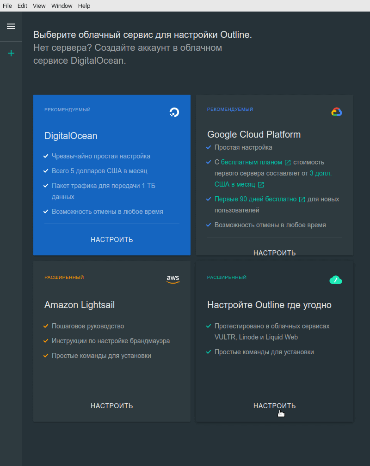Click the Google Cloud logo icon

coord(337,112)
